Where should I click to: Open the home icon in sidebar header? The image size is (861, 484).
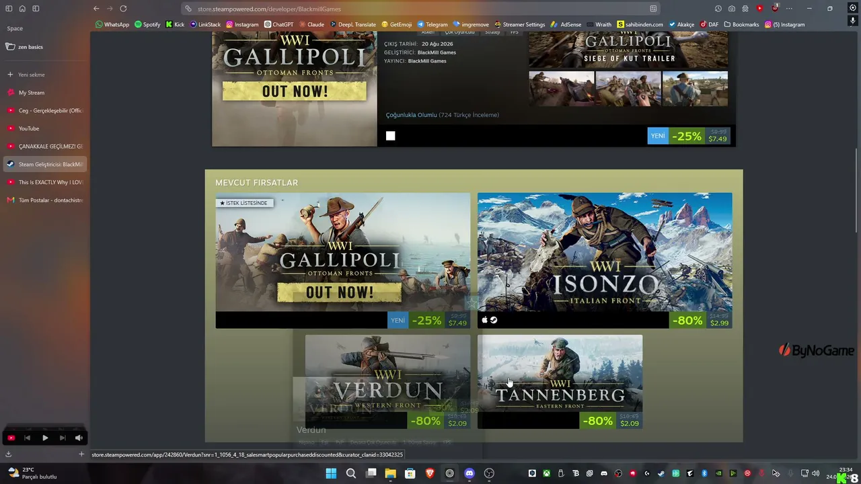22,9
